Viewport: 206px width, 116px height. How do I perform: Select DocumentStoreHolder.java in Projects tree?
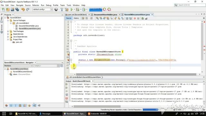click(29, 26)
